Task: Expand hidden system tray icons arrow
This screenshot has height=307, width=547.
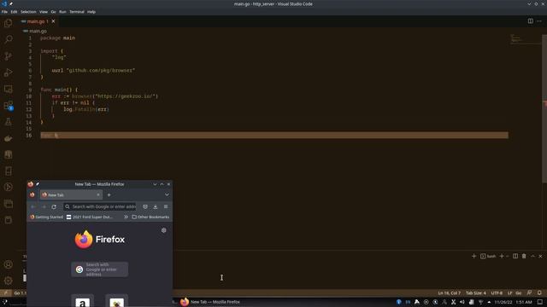Action: [489, 302]
